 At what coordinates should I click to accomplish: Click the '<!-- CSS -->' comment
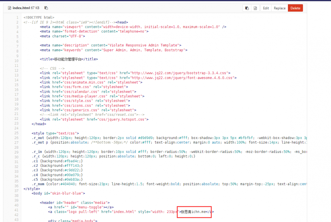[x=52, y=68]
